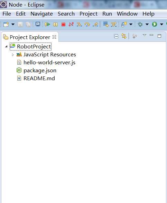Click the new server toolbar icon
This screenshot has width=167, height=203.
[124, 24]
